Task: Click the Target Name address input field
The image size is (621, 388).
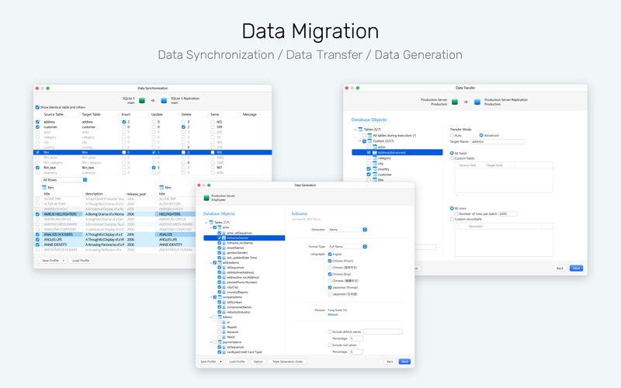Action: 497,141
